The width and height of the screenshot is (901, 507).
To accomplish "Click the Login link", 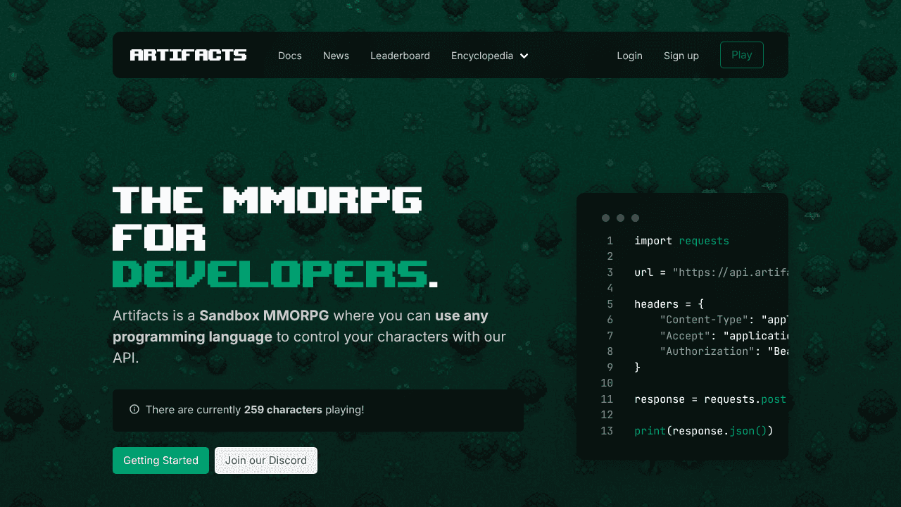I will click(x=629, y=56).
